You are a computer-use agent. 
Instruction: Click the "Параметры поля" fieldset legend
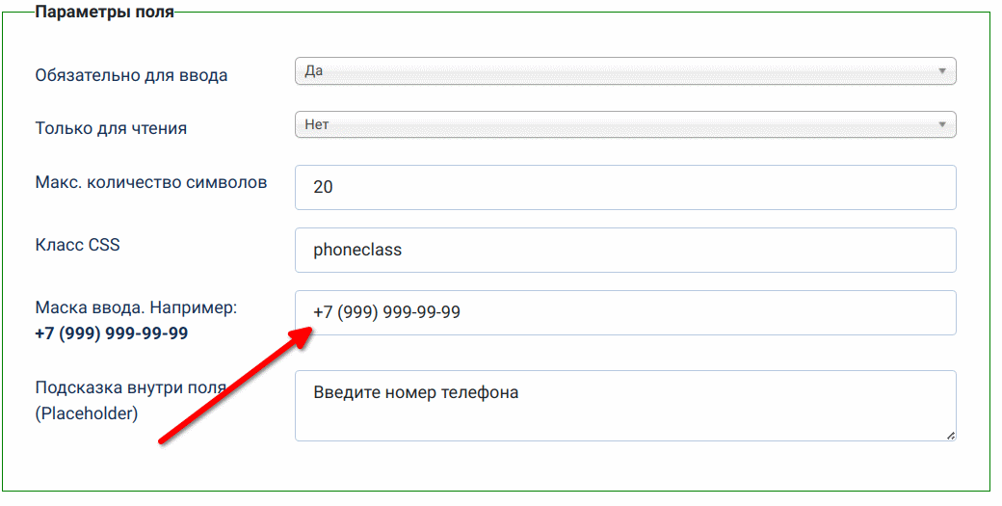104,13
